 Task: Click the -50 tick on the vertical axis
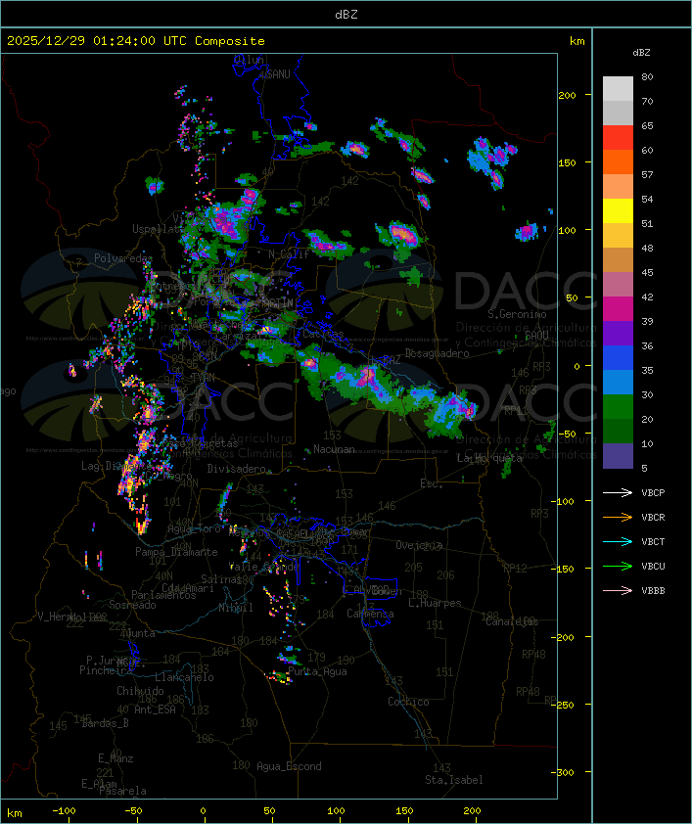[567, 434]
